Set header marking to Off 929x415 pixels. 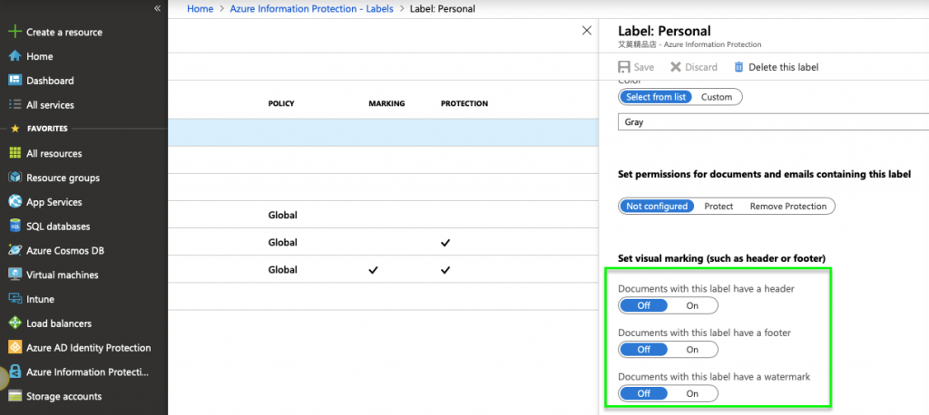click(x=643, y=305)
